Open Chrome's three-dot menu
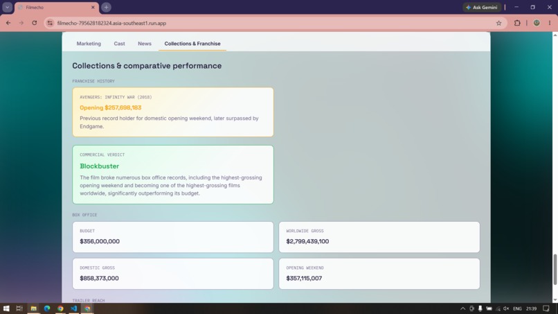This screenshot has width=558, height=314. pyautogui.click(x=550, y=23)
